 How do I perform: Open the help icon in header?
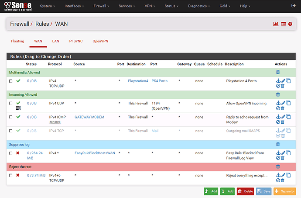[290, 24]
